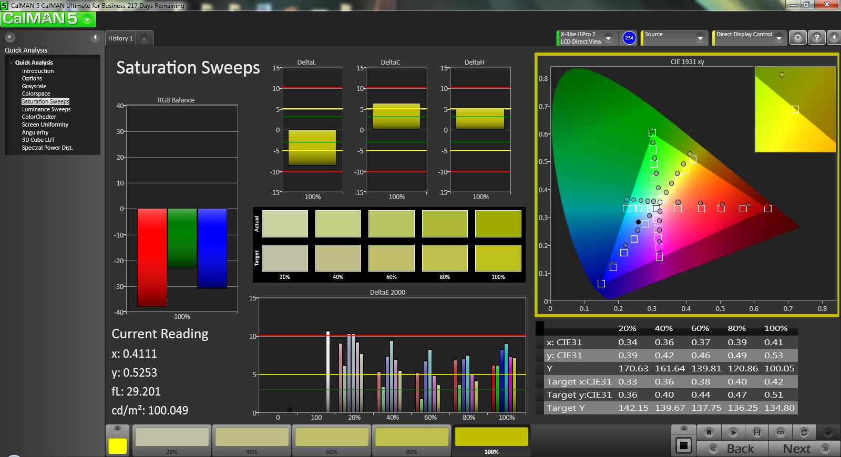Click the "fL: 29.201" current reading
841x457 pixels.
(x=136, y=391)
